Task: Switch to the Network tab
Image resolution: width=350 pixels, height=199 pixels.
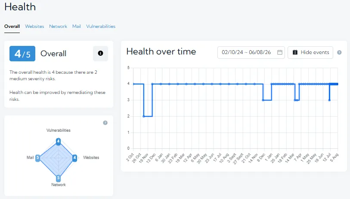Action: [x=58, y=26]
